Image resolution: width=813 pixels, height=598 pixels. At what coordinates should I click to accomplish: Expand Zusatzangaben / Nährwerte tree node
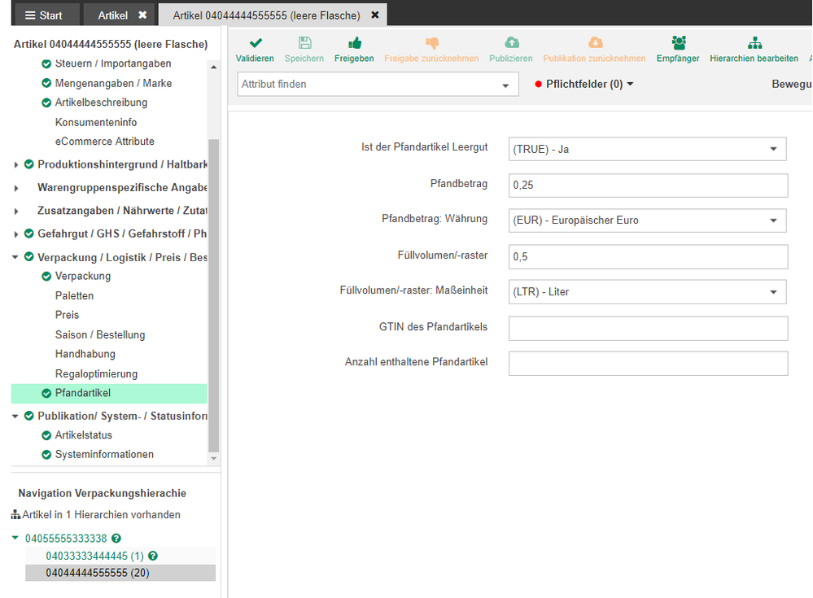point(16,212)
